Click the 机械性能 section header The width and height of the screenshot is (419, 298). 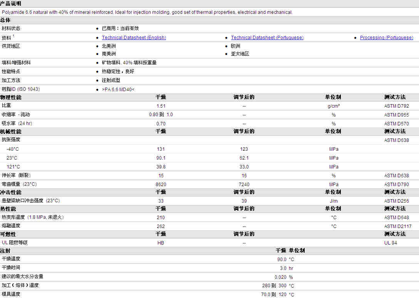[x=11, y=132]
